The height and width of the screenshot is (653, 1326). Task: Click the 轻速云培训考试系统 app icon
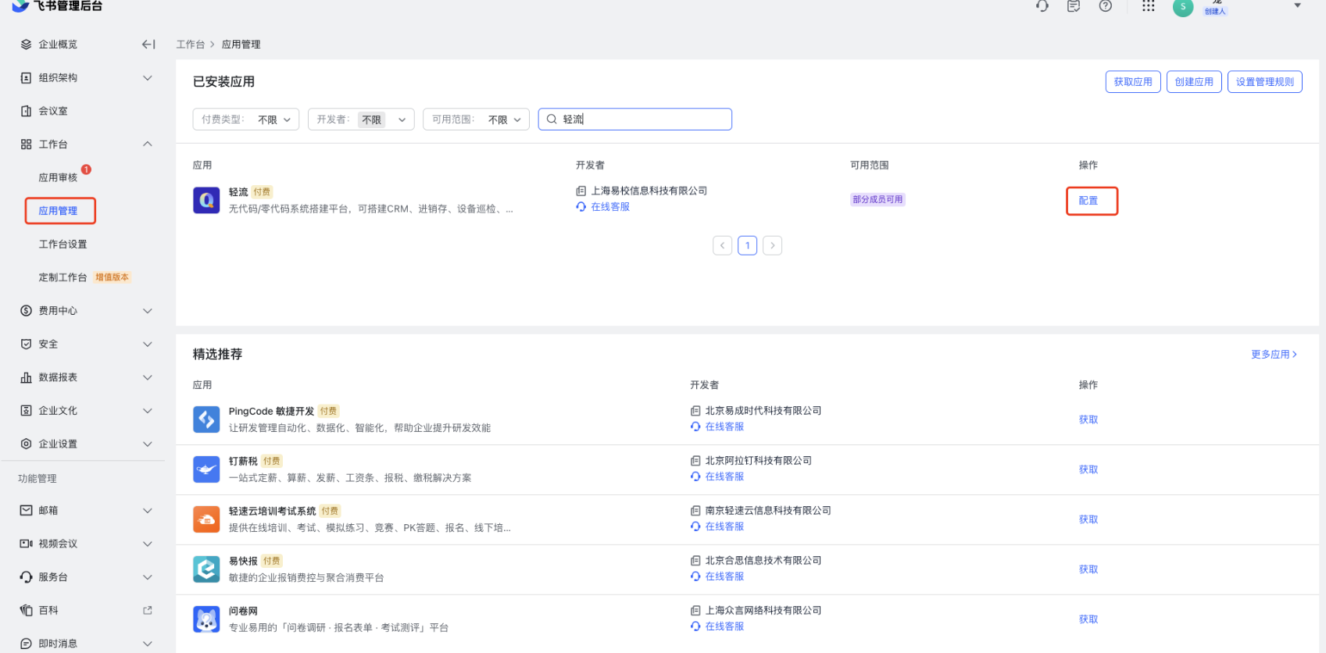pos(206,519)
